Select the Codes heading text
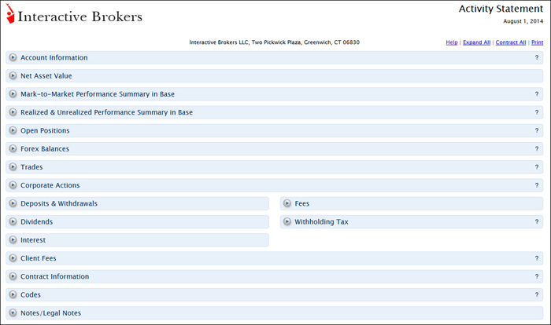The width and height of the screenshot is (551, 325). tap(31, 294)
